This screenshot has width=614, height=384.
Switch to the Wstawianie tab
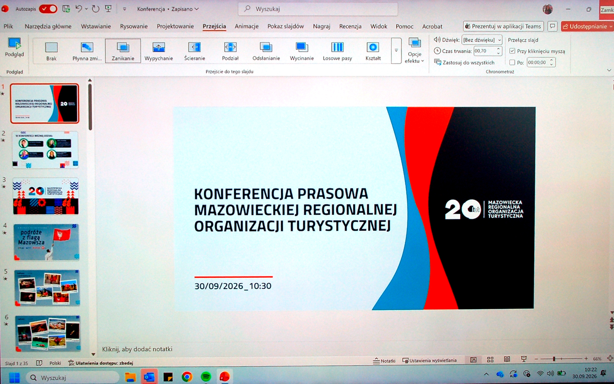[x=96, y=26]
